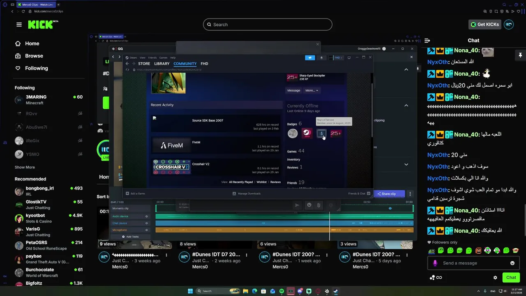Open the profile avatar menu
Image resolution: width=526 pixels, height=296 pixels.
[509, 25]
